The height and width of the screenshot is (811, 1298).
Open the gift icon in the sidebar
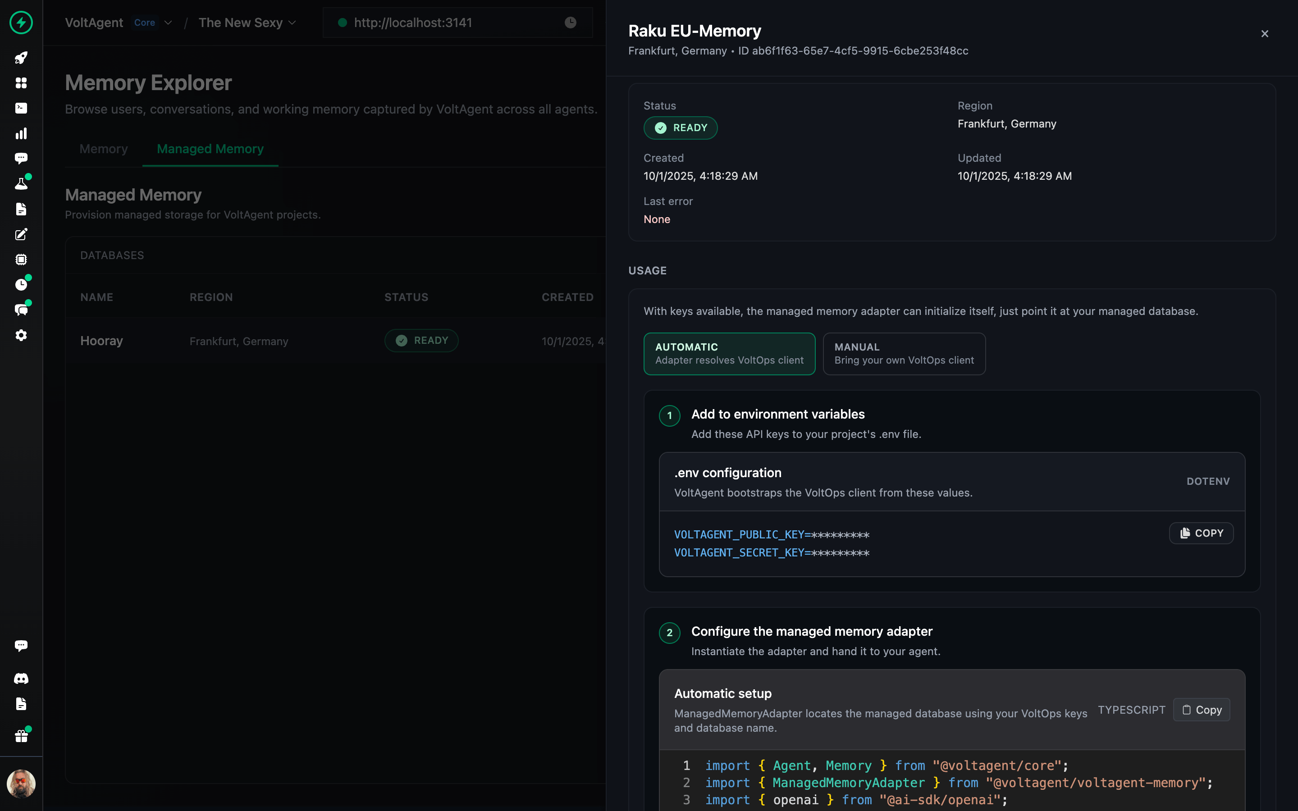pos(21,737)
